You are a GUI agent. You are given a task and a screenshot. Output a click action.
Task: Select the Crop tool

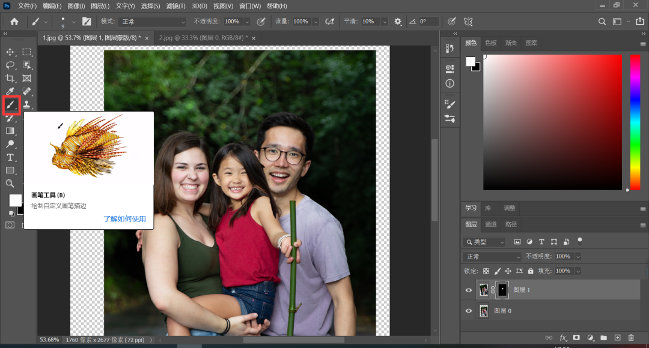click(x=10, y=78)
